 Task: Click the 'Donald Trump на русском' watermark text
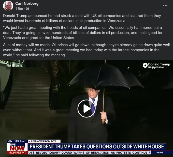(x=159, y=65)
